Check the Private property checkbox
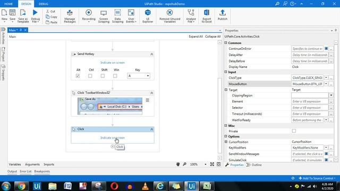 click(x=294, y=131)
